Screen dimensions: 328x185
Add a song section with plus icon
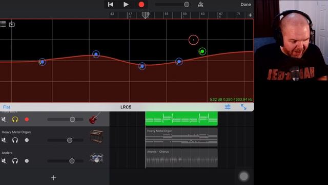coord(250,15)
